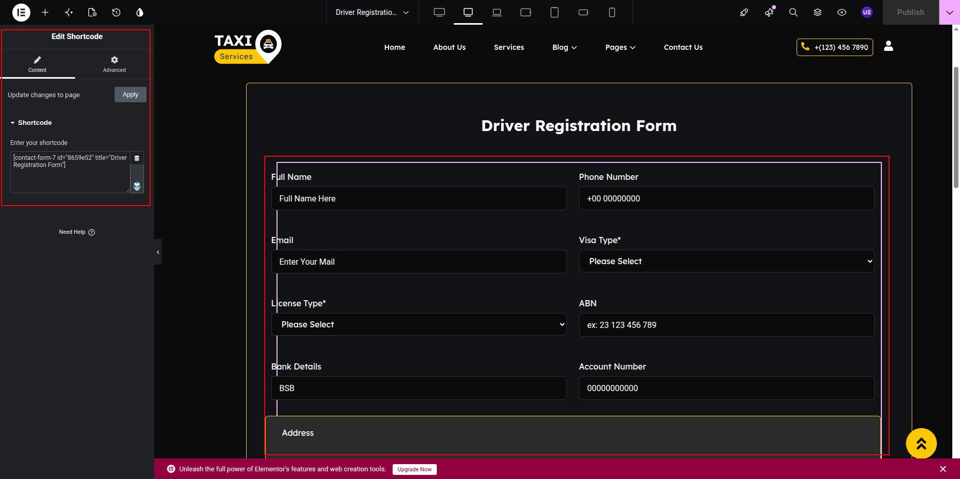Open the structure layers icon
Viewport: 960px width, 479px height.
click(818, 12)
